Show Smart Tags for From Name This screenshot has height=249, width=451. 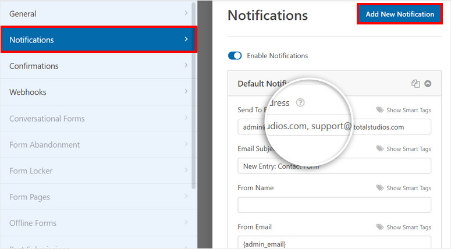point(409,188)
